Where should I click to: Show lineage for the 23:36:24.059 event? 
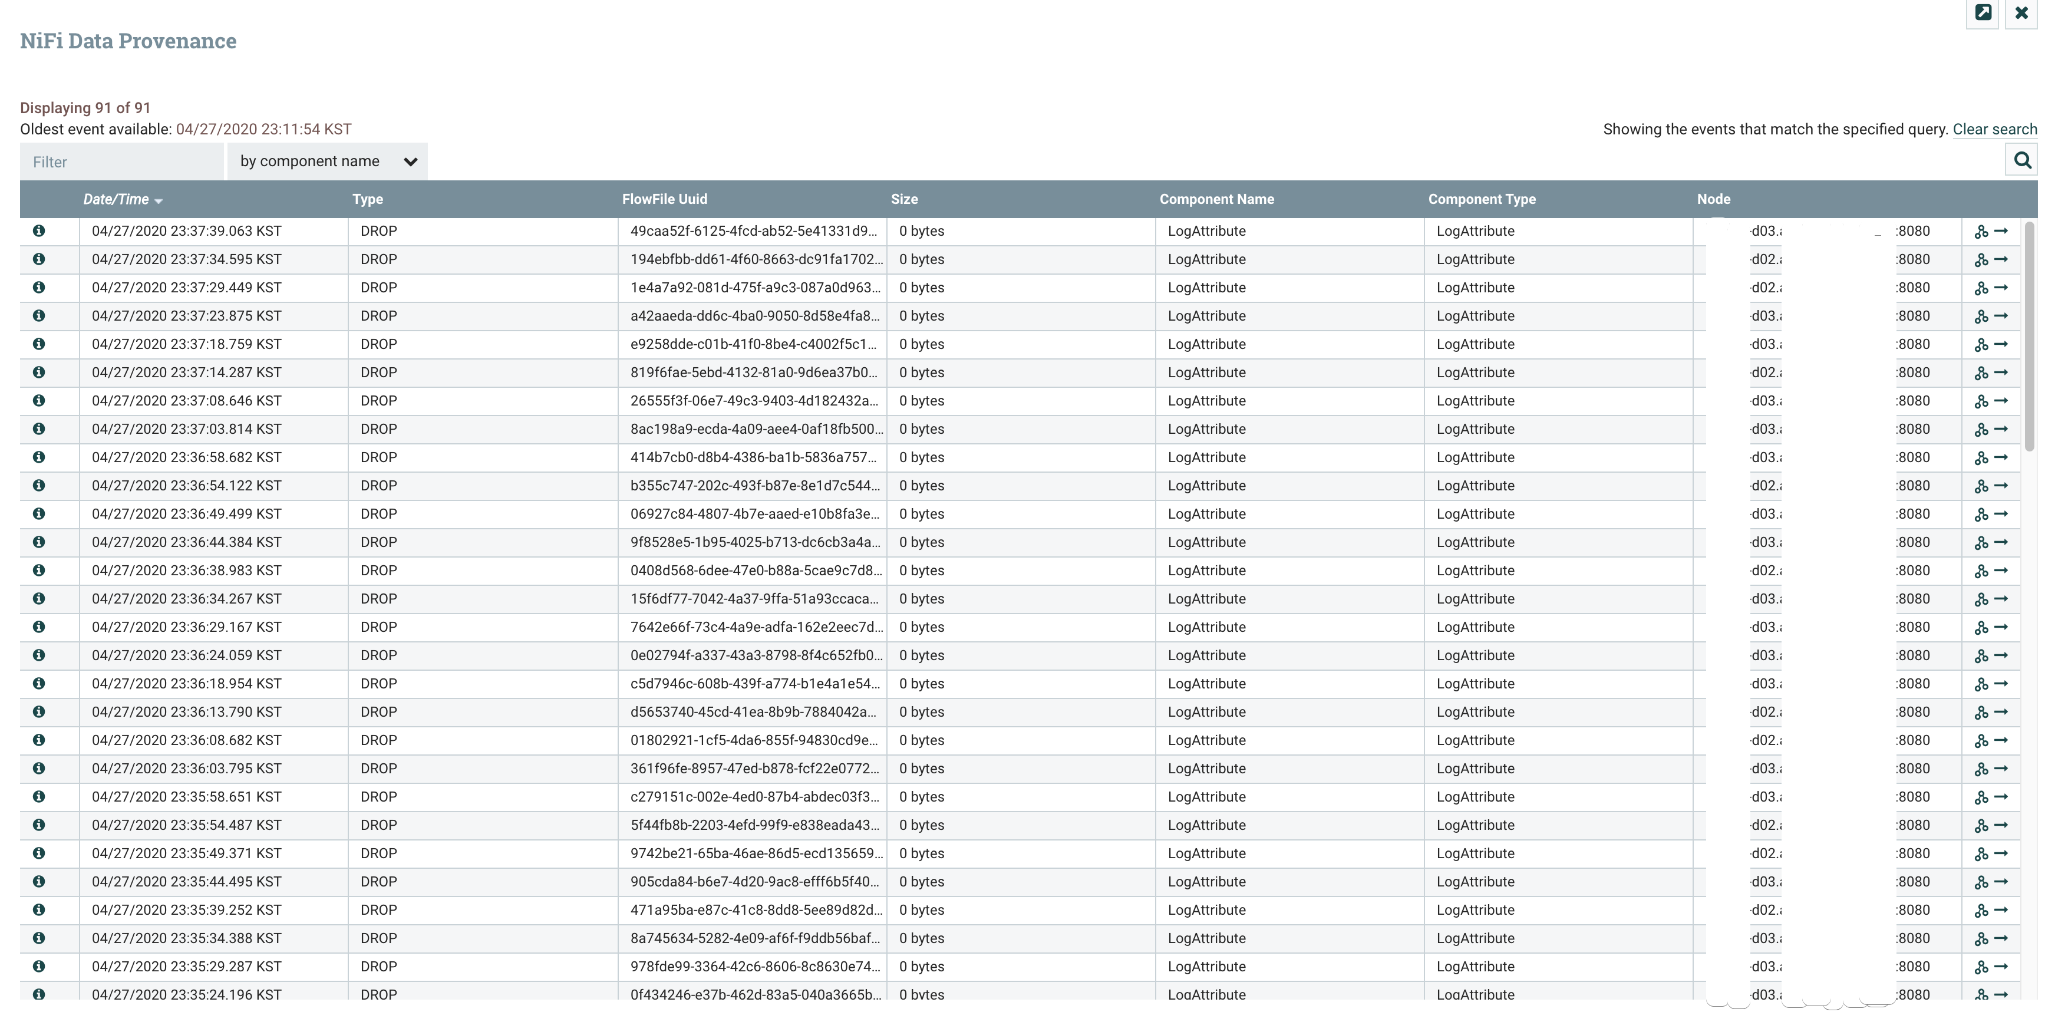pos(1981,655)
